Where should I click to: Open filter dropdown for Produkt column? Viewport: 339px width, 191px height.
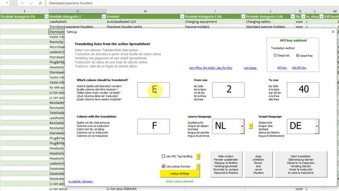tap(182, 16)
